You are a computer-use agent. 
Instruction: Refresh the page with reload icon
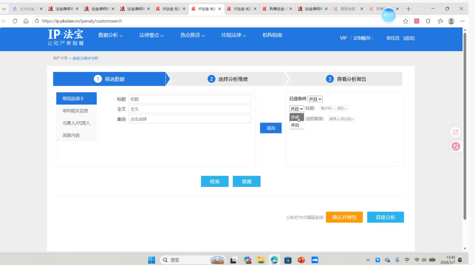point(15,21)
